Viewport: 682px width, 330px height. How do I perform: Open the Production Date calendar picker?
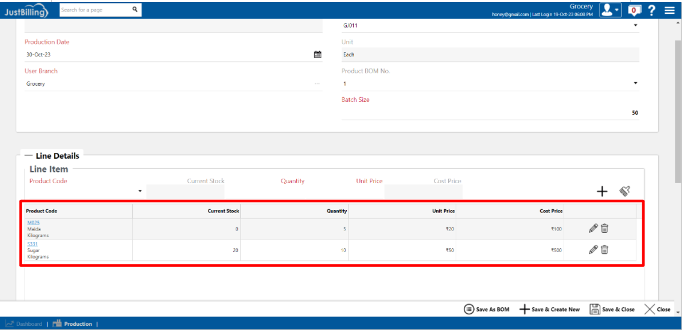[x=318, y=55]
